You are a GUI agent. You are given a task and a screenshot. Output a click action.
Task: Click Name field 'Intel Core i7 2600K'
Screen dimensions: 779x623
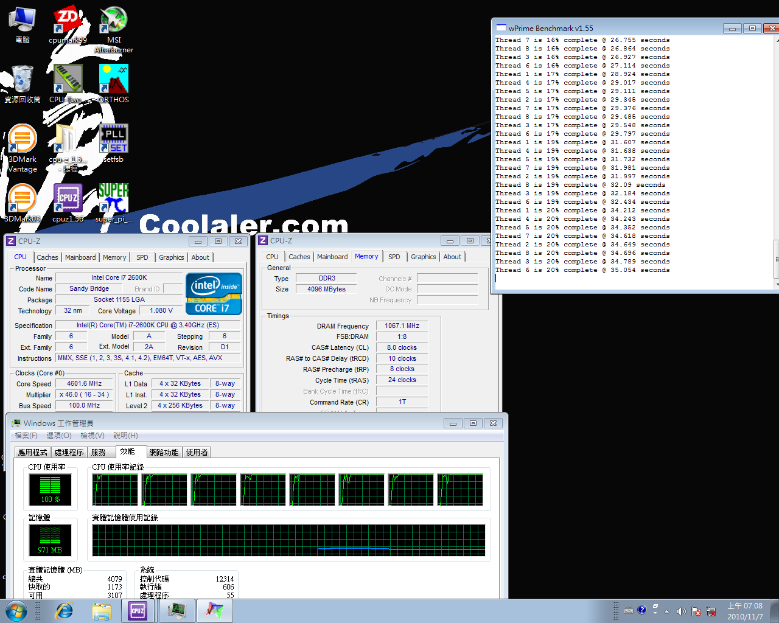[x=119, y=278]
